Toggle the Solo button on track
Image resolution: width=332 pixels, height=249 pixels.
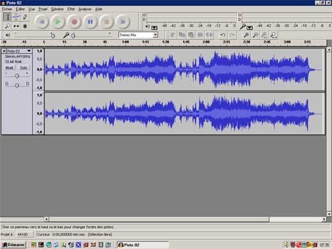coord(24,68)
